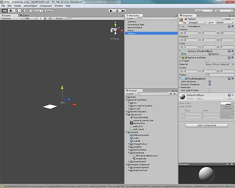Open Mesh Filter help icon

point(229,51)
